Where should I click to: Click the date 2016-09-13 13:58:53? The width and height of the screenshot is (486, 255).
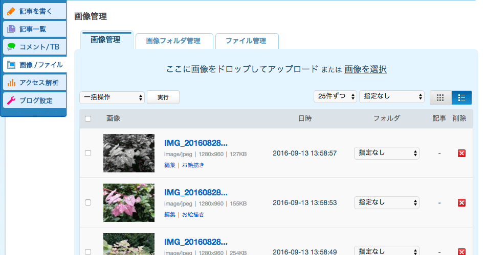(305, 203)
